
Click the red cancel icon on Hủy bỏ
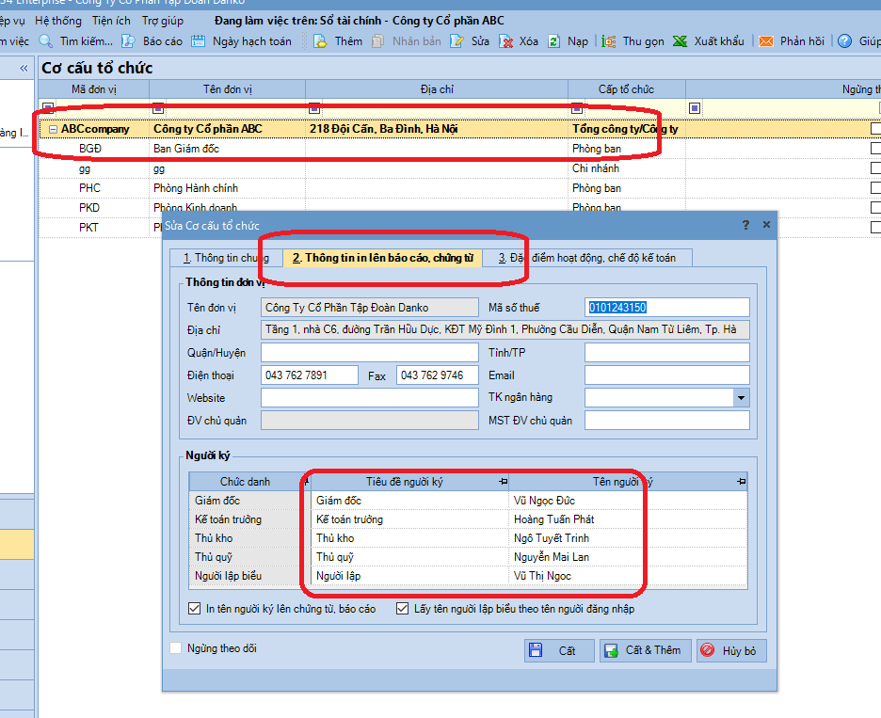pyautogui.click(x=708, y=650)
